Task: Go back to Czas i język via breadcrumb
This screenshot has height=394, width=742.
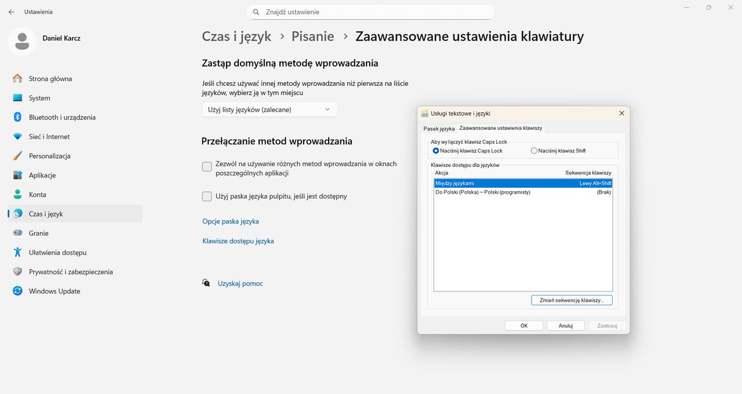Action: pyautogui.click(x=236, y=36)
